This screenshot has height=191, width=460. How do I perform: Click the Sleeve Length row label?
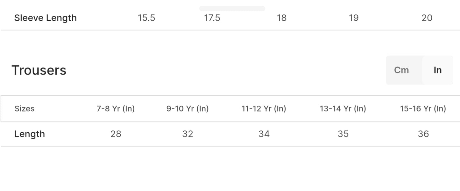tap(46, 18)
